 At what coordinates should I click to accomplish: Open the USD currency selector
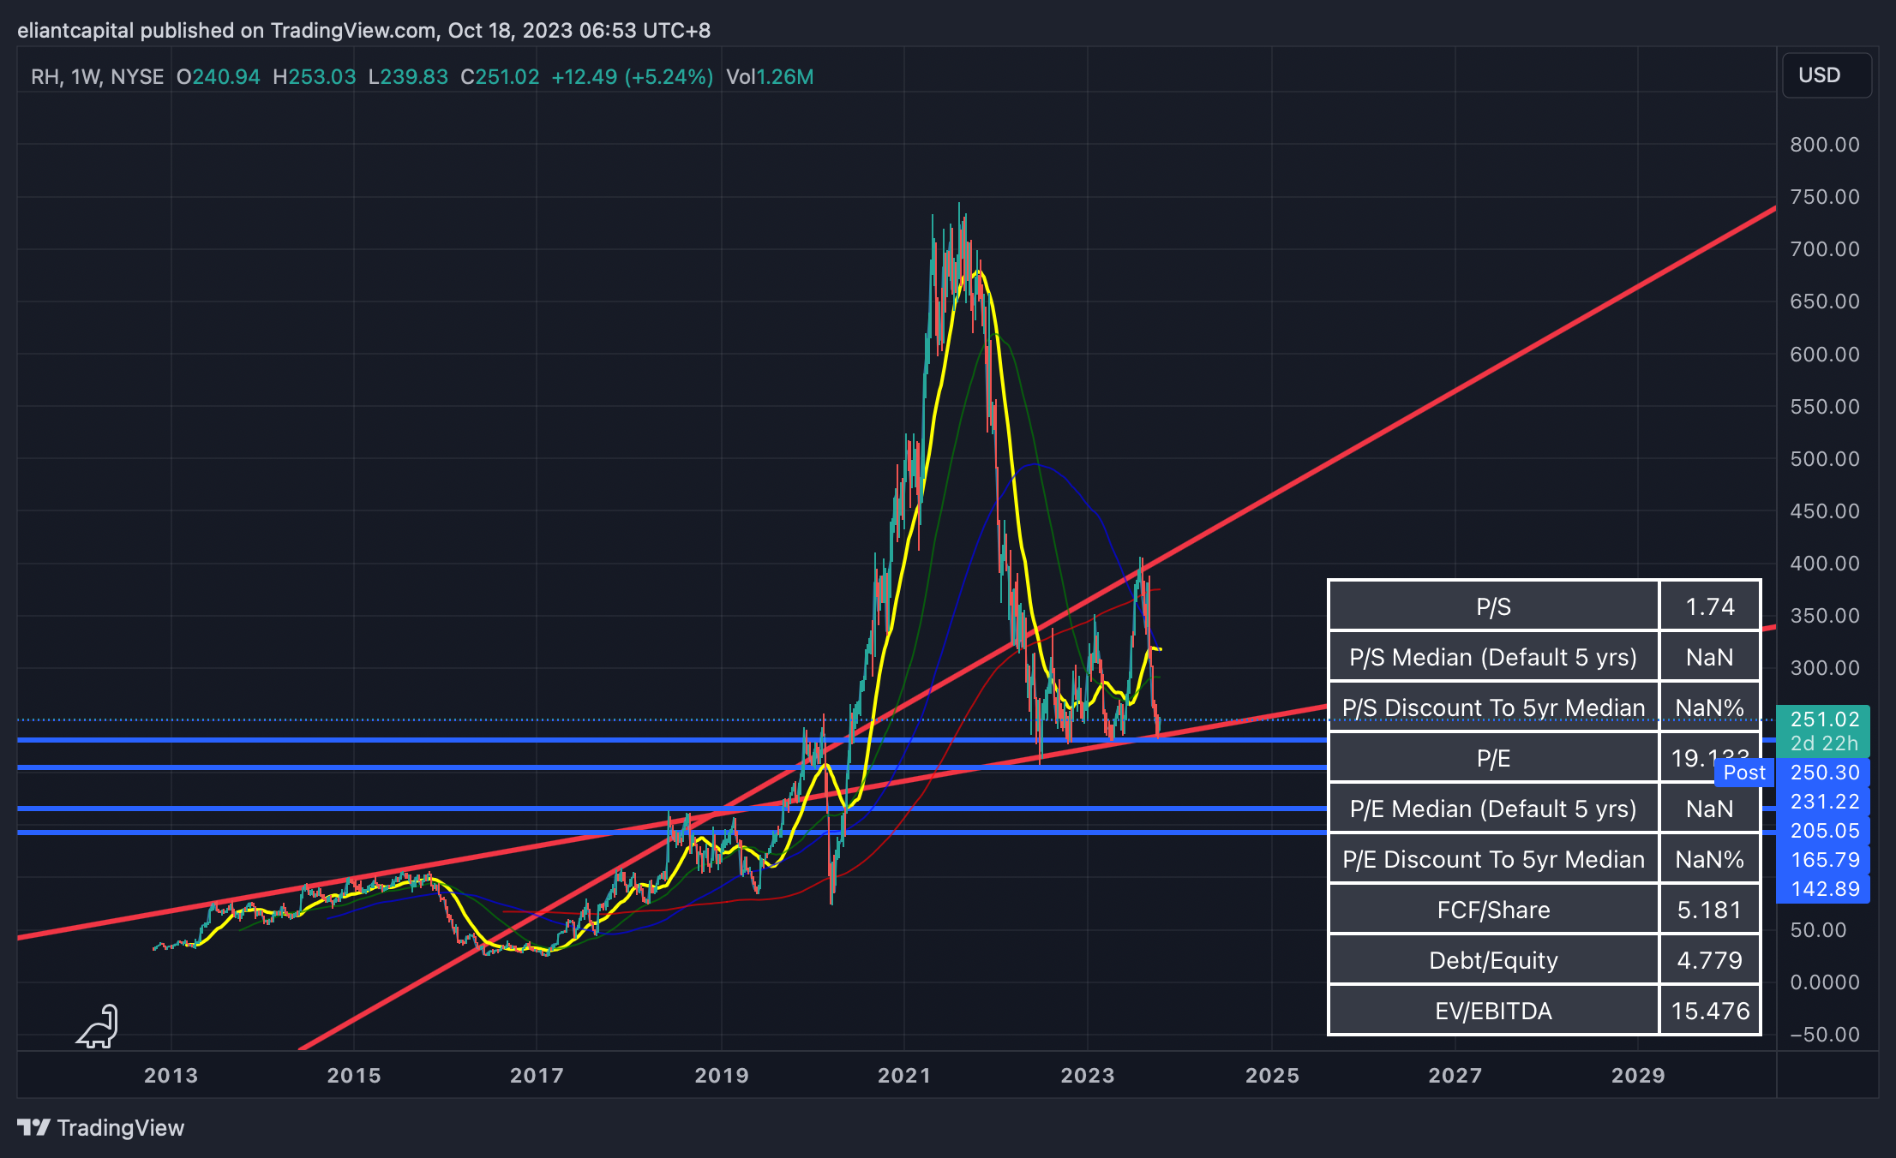tap(1826, 75)
